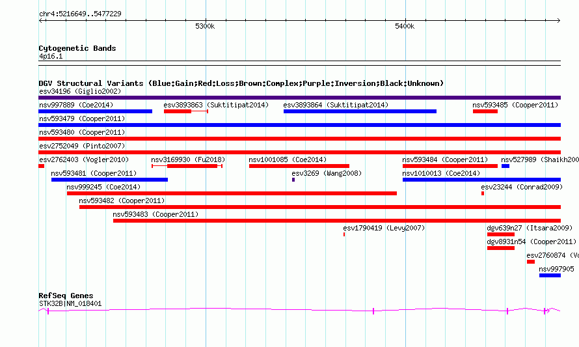Click the blue nsv593481 gain bar
The width and height of the screenshot is (579, 347).
110,180
